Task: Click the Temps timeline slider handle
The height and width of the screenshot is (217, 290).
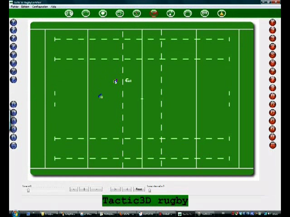Action: [28, 190]
